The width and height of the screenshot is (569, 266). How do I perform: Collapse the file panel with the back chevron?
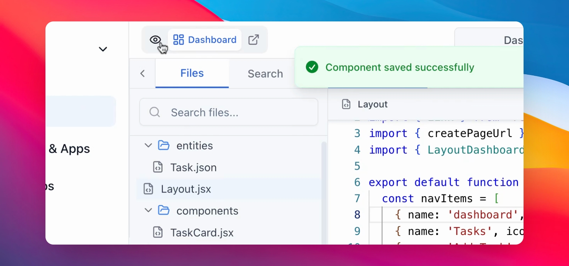(x=143, y=74)
